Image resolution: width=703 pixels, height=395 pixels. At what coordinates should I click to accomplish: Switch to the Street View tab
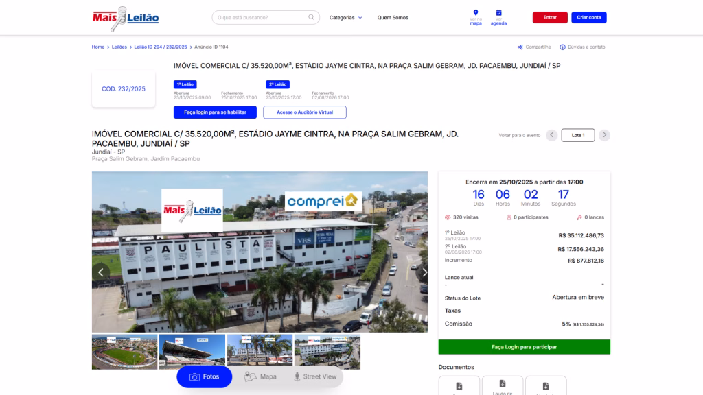pos(314,376)
